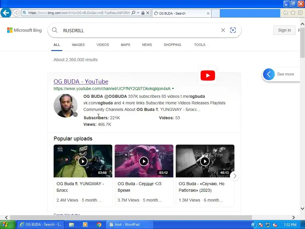Open the address bar autocomplete dropdown arrow

138,13
